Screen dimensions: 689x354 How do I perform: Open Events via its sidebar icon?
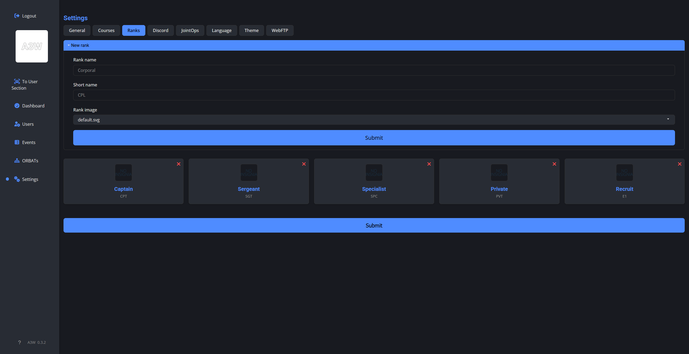tap(17, 142)
